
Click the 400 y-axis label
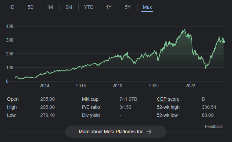coord(10,26)
